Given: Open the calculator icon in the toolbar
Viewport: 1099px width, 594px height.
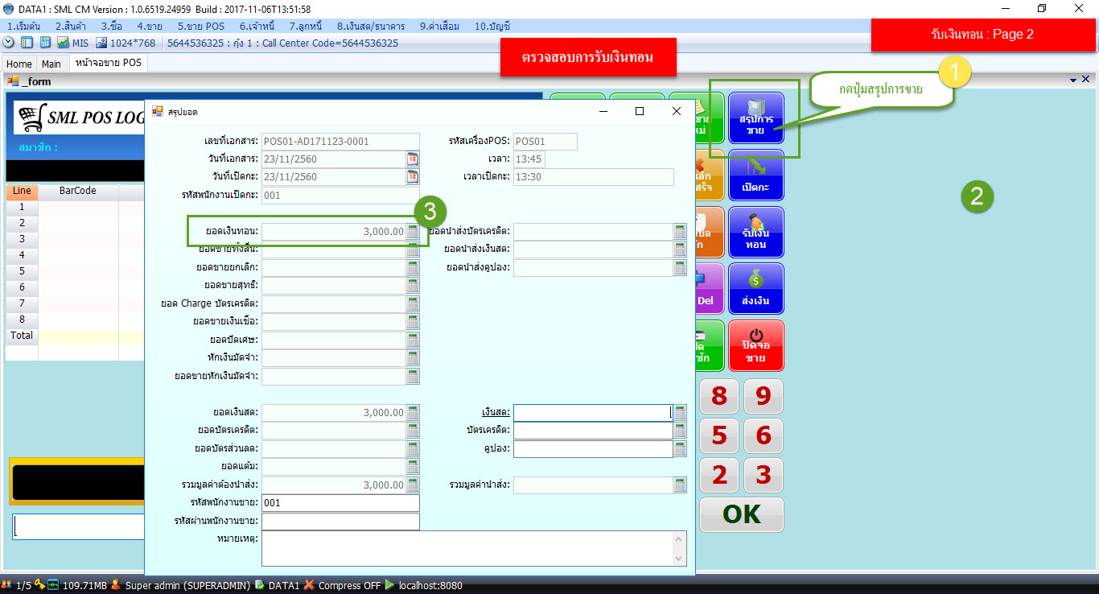Looking at the screenshot, I should 45,43.
